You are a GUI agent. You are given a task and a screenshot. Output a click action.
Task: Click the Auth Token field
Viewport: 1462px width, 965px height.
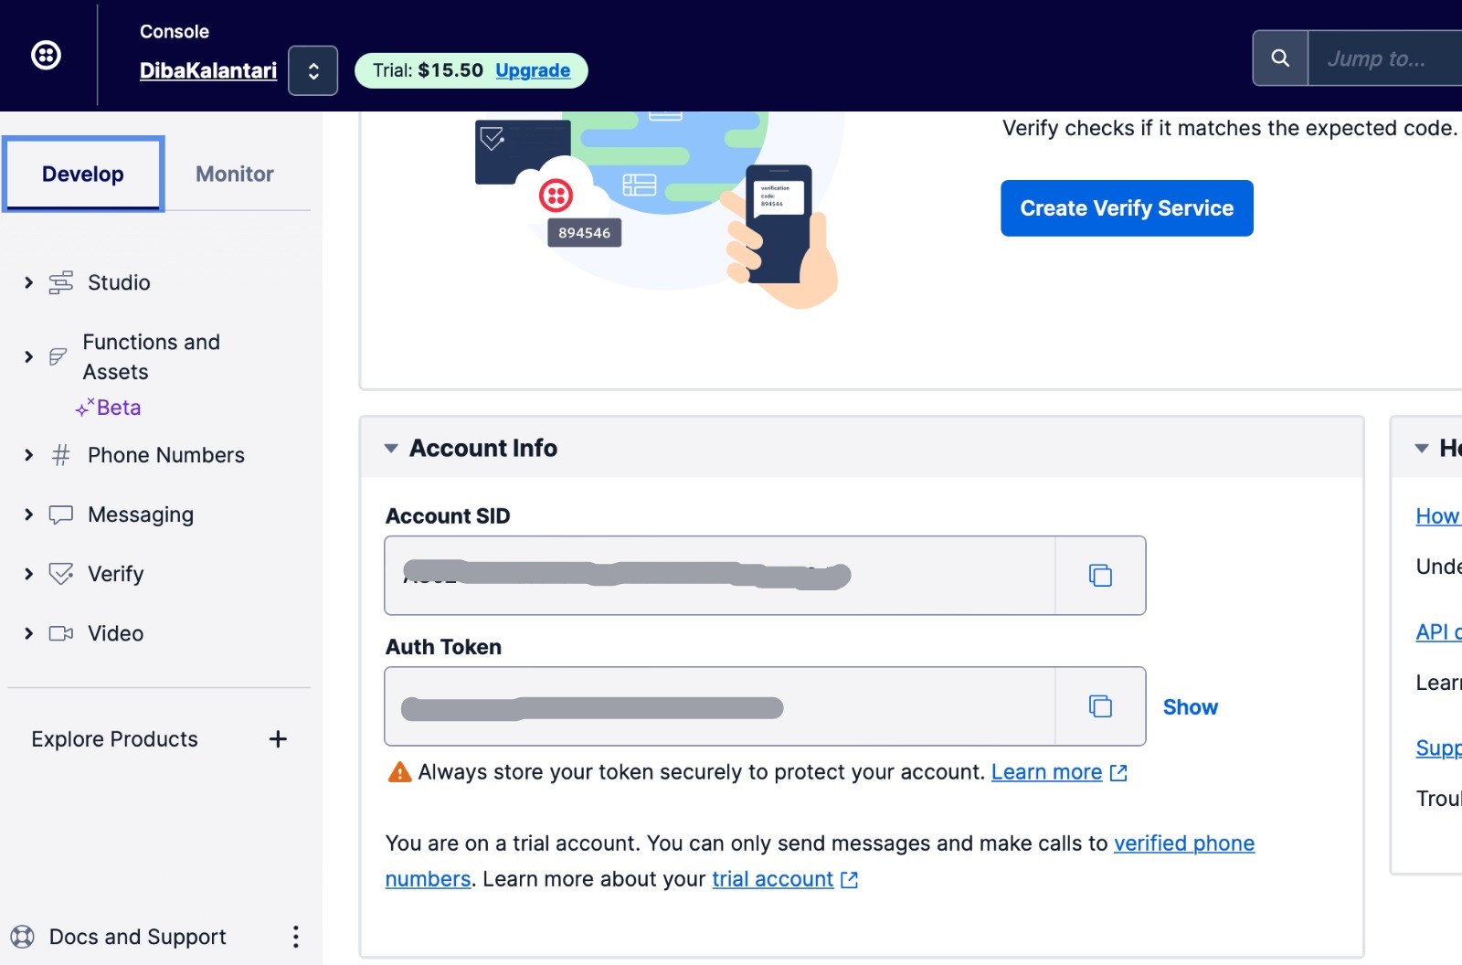click(x=720, y=706)
